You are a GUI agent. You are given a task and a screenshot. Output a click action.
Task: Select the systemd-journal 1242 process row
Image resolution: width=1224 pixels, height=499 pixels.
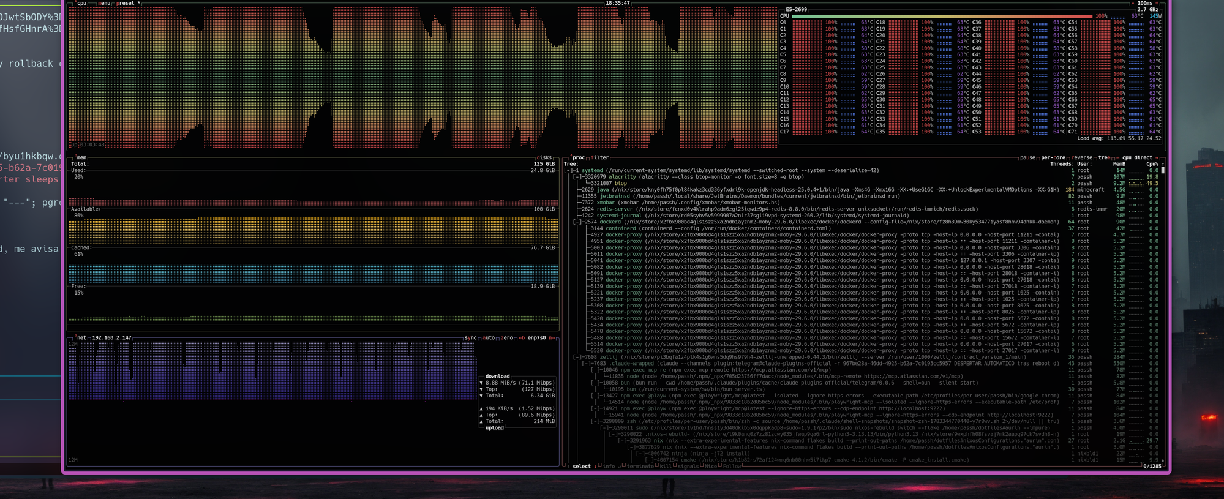click(x=862, y=216)
